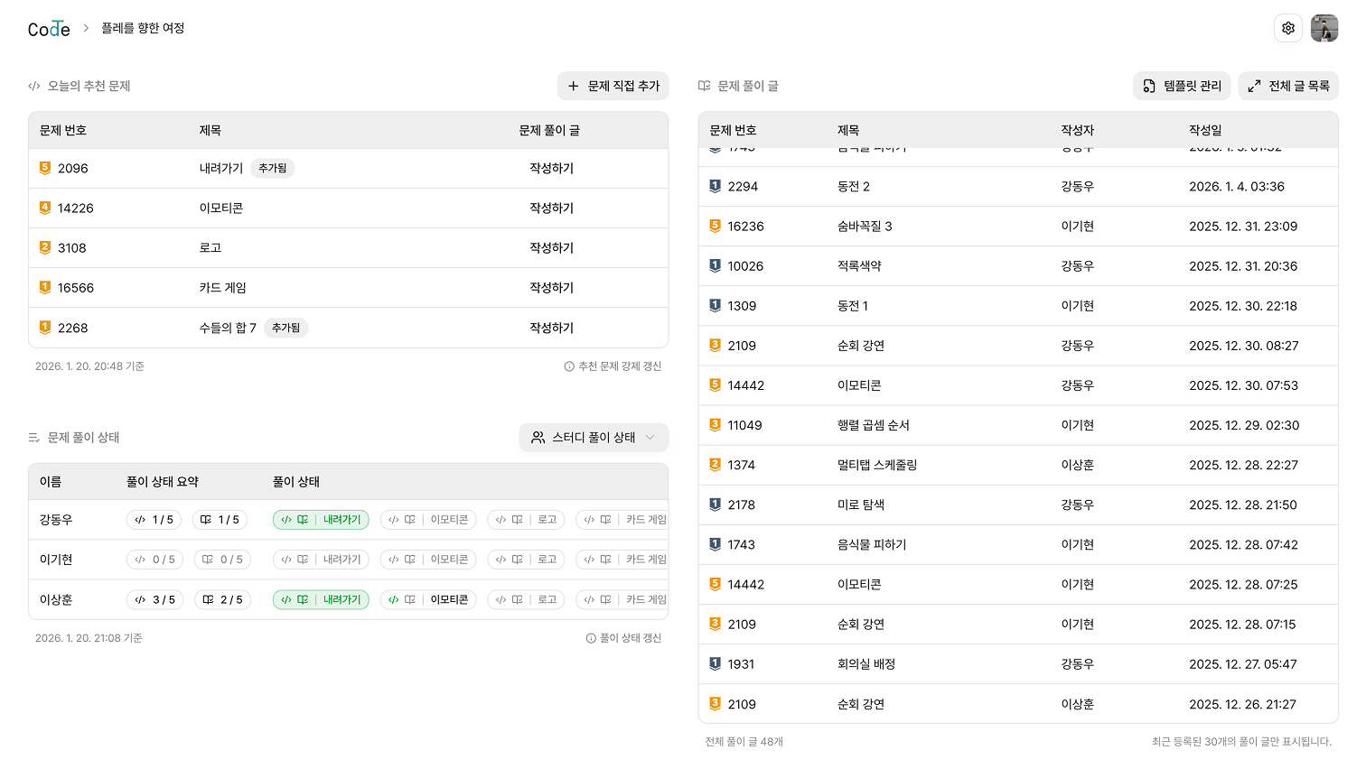Click the speech bubble icon beside 문제 풀이 글
The height and width of the screenshot is (778, 1366).
(x=706, y=86)
